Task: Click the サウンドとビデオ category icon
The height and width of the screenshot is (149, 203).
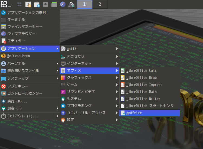Action: [63, 92]
